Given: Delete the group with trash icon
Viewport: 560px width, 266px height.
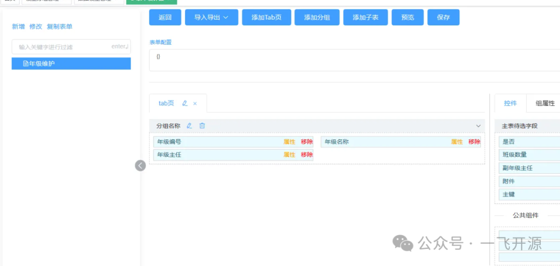Looking at the screenshot, I should pos(202,125).
